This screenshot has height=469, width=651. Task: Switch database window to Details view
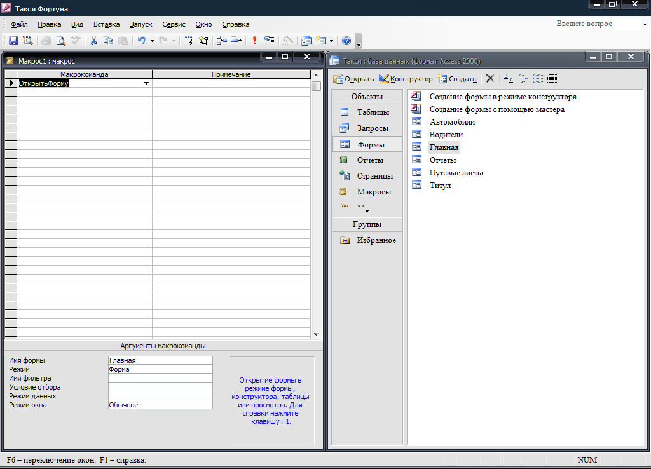[552, 79]
